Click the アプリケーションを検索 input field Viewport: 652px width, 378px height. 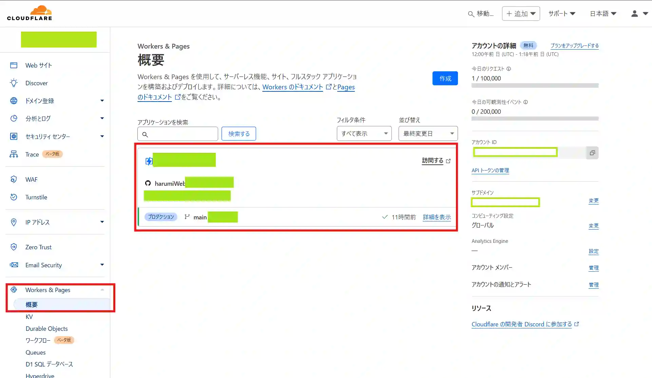178,134
